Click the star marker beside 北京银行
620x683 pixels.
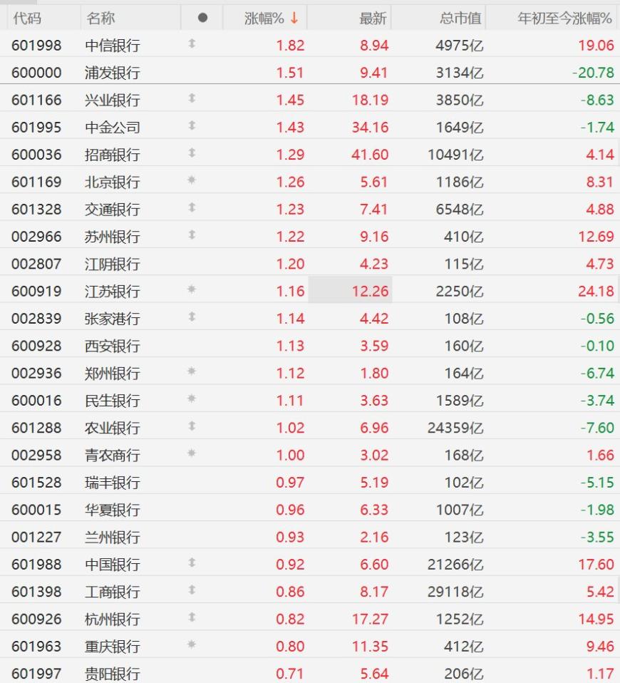point(192,180)
